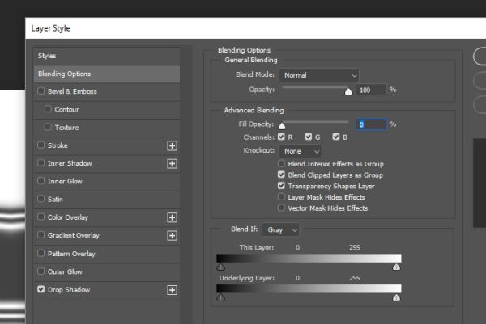The width and height of the screenshot is (486, 324).
Task: Select Styles in the left list
Action: 107,56
